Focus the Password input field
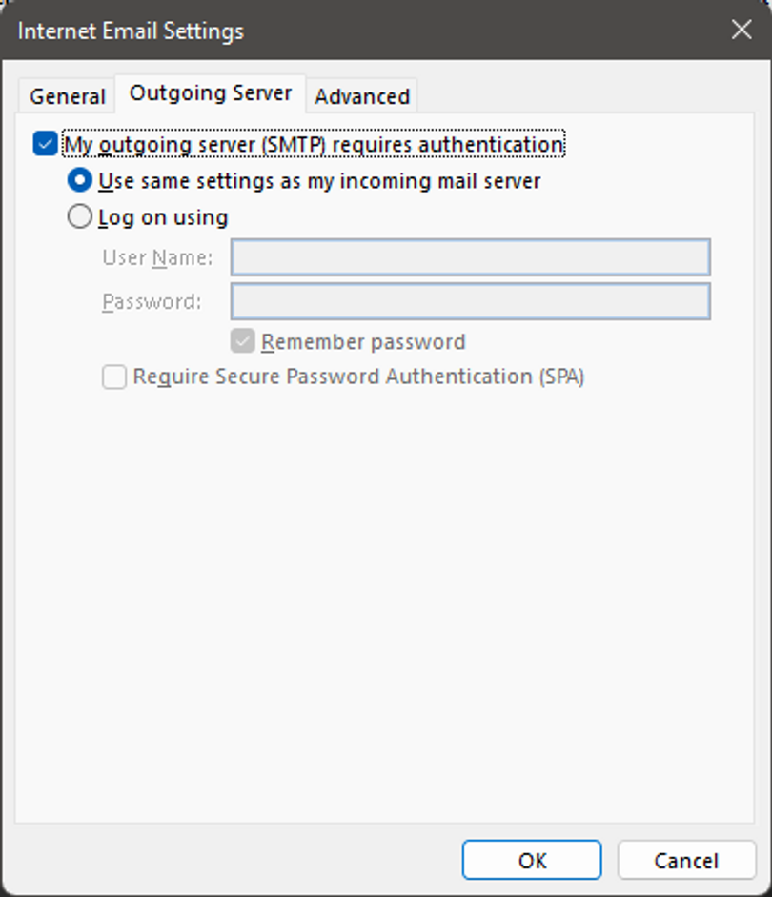 (x=470, y=301)
